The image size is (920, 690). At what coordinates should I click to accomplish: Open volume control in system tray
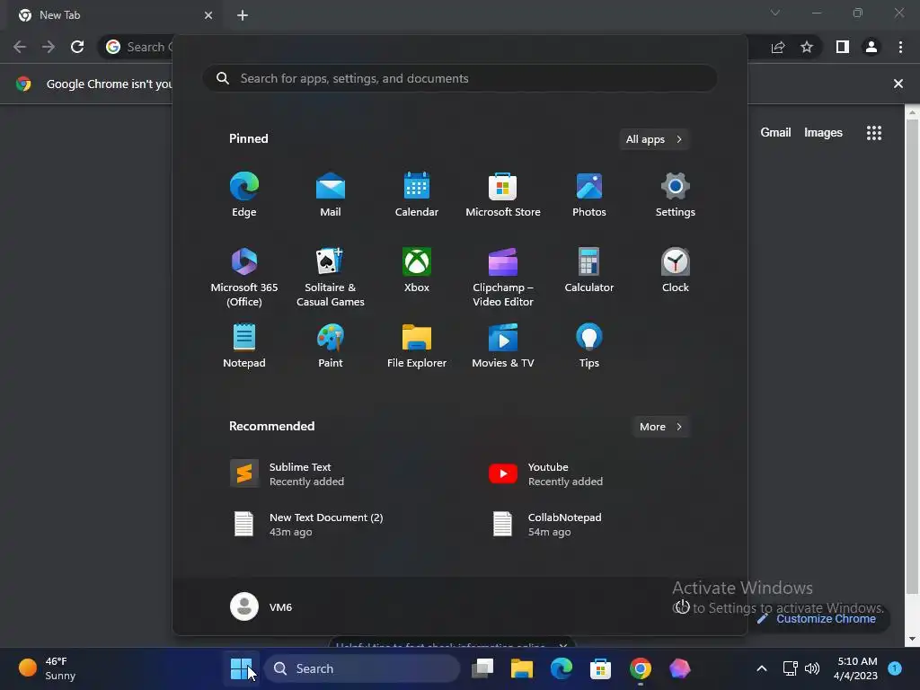812,668
